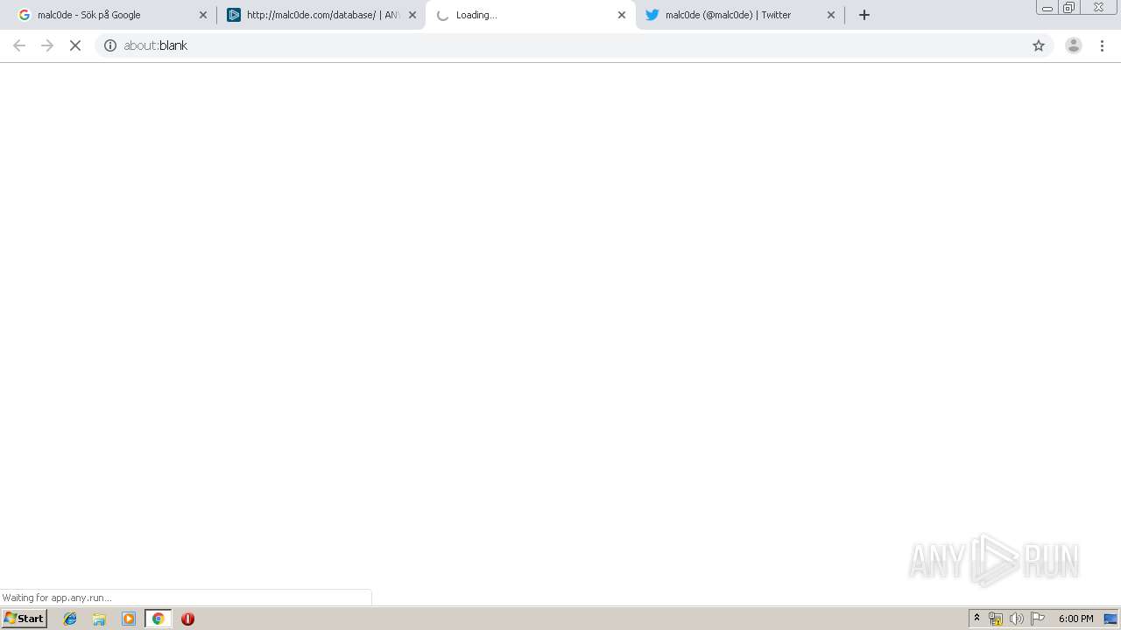Image resolution: width=1121 pixels, height=630 pixels.
Task: Switch to the malc0de Twitter tab
Action: [739, 15]
